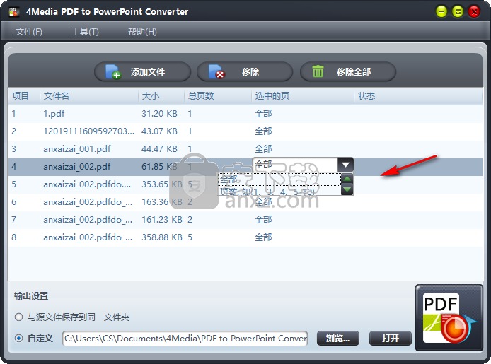Viewport: 491px width, 364px height.
Task: Click the Add File document icon
Action: [x=113, y=71]
